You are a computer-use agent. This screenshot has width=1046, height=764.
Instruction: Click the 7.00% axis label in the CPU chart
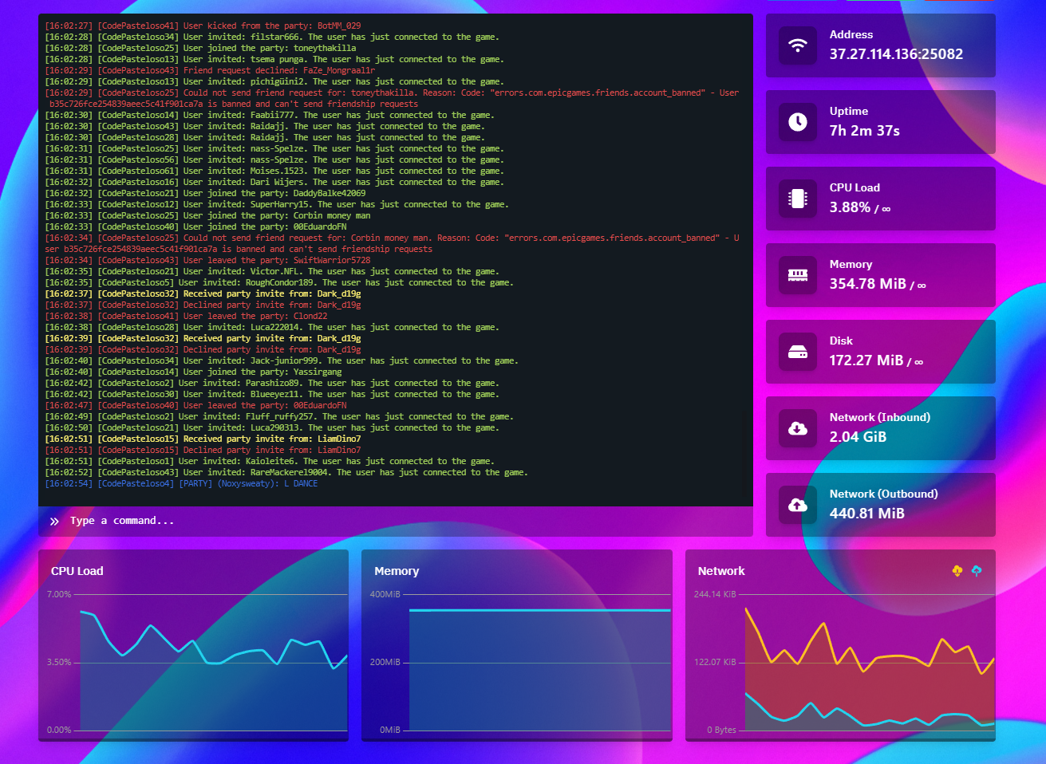coord(59,594)
